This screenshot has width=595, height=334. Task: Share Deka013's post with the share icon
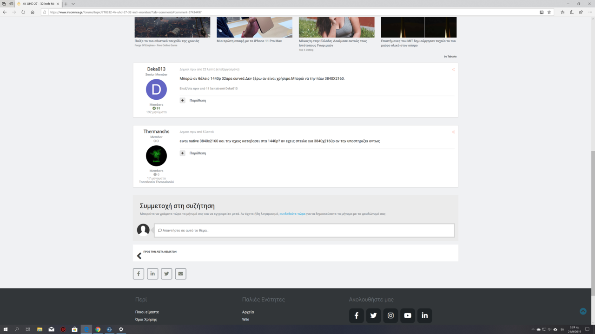[453, 70]
